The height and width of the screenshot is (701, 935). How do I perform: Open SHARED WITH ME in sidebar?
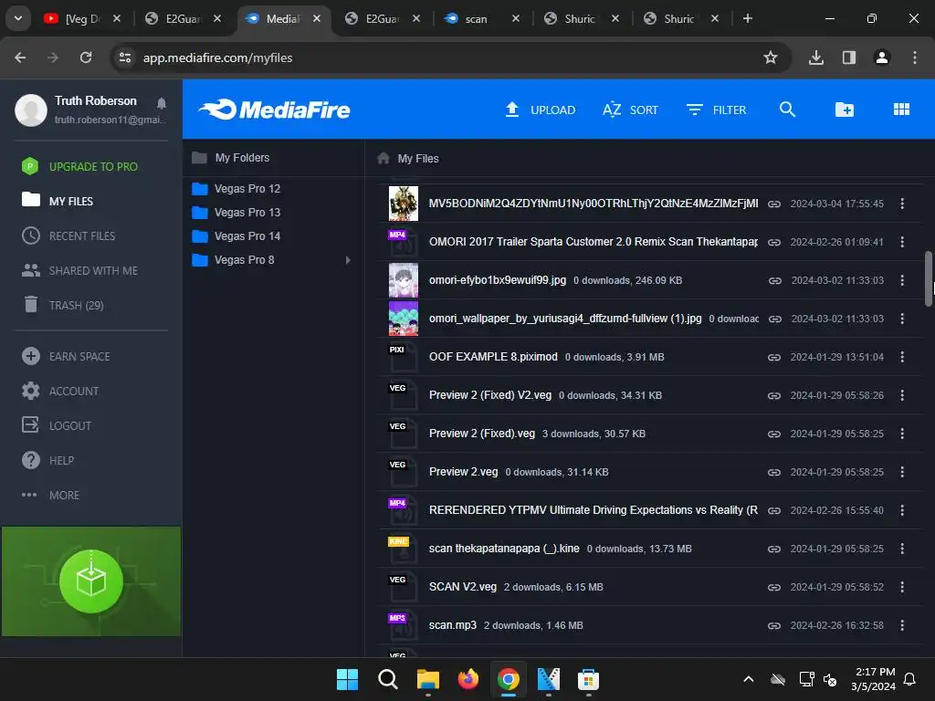tap(80, 270)
